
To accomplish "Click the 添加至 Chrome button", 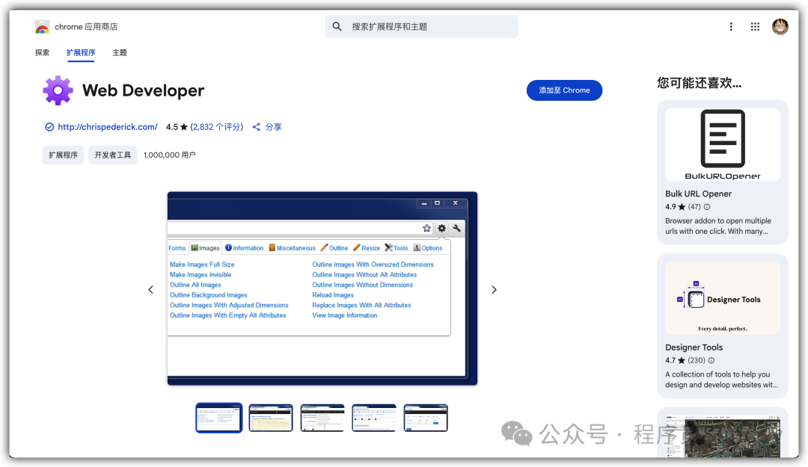I will click(564, 90).
